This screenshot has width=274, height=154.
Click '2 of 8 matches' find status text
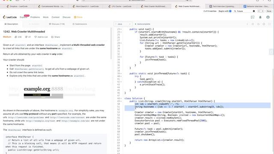tap(210, 11)
